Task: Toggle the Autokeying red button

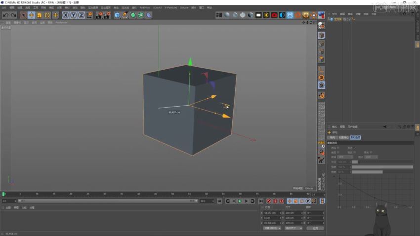Action: (x=275, y=201)
